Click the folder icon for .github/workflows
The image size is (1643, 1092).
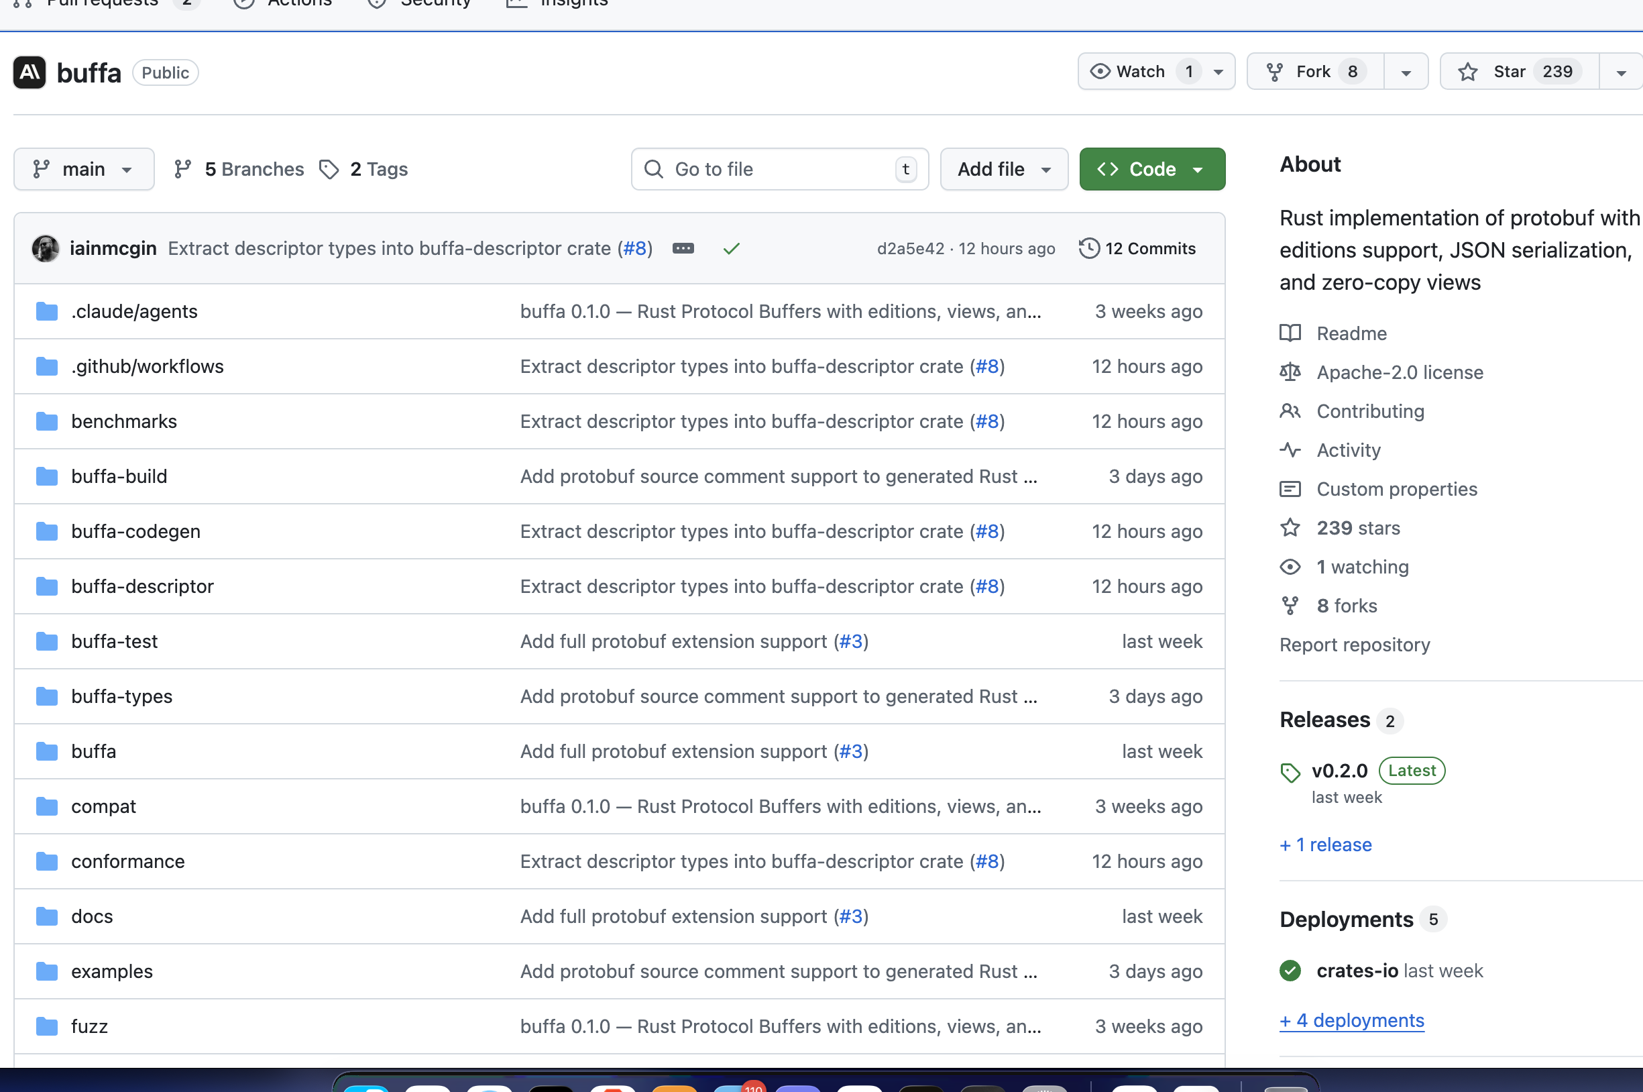[47, 366]
